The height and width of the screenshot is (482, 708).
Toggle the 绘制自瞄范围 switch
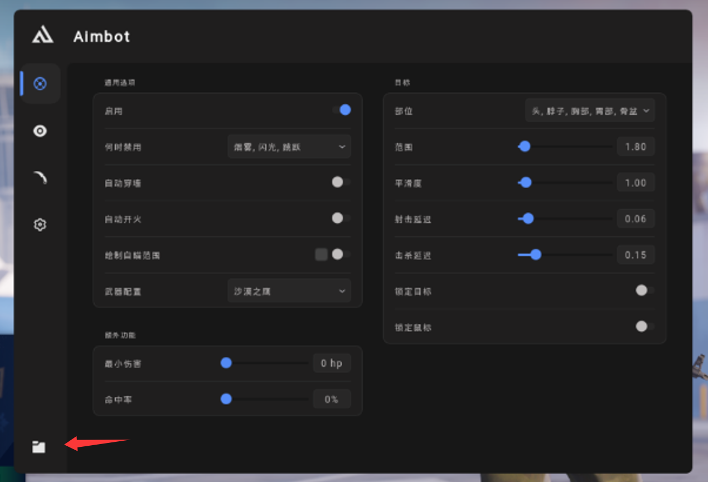click(x=341, y=254)
